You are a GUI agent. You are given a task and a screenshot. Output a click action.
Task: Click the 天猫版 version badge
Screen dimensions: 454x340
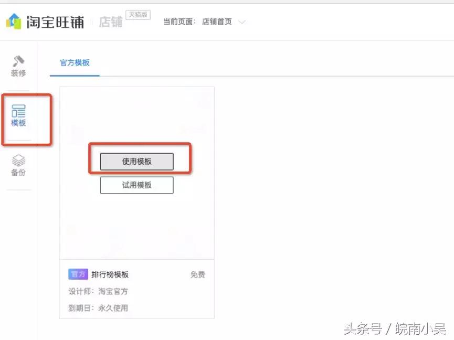click(x=138, y=15)
